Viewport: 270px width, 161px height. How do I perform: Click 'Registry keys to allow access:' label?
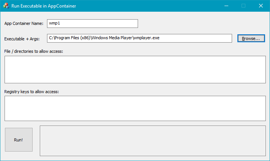click(x=31, y=92)
